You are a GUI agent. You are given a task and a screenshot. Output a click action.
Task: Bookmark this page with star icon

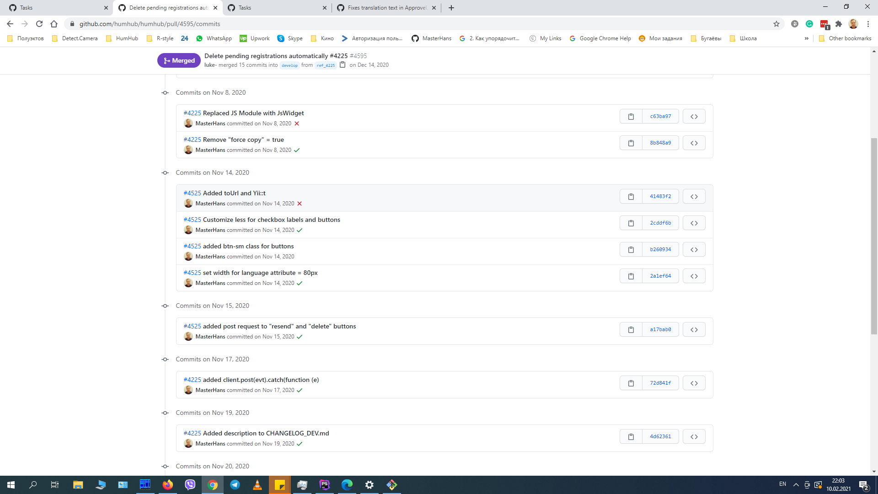coord(776,24)
